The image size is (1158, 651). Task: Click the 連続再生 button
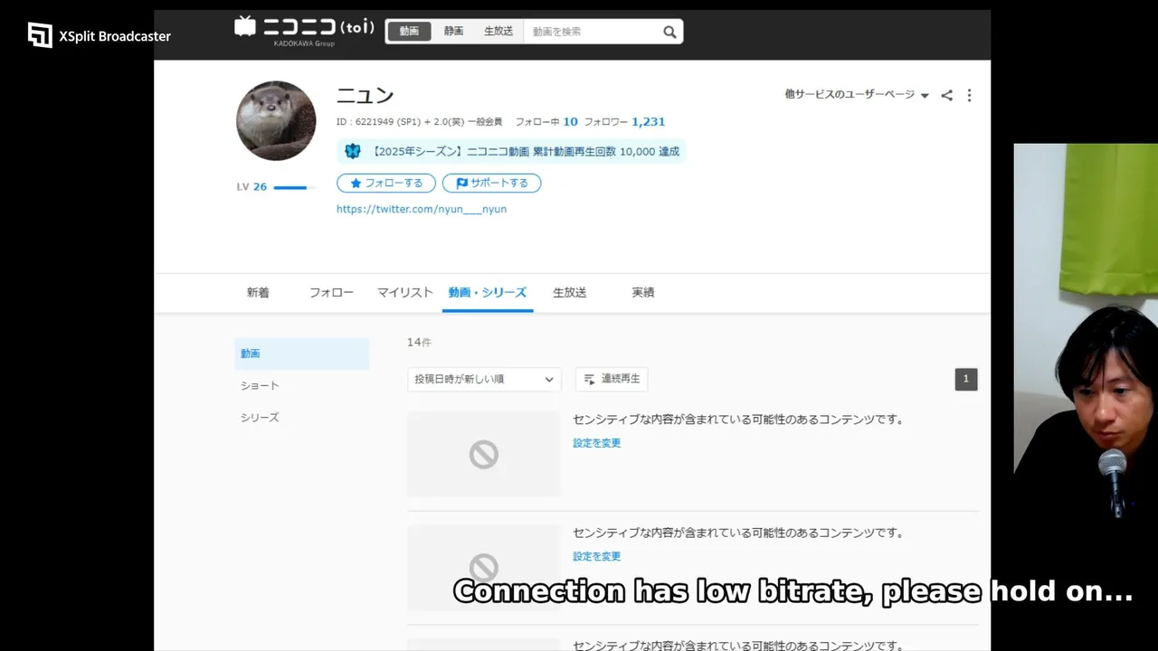pos(612,380)
